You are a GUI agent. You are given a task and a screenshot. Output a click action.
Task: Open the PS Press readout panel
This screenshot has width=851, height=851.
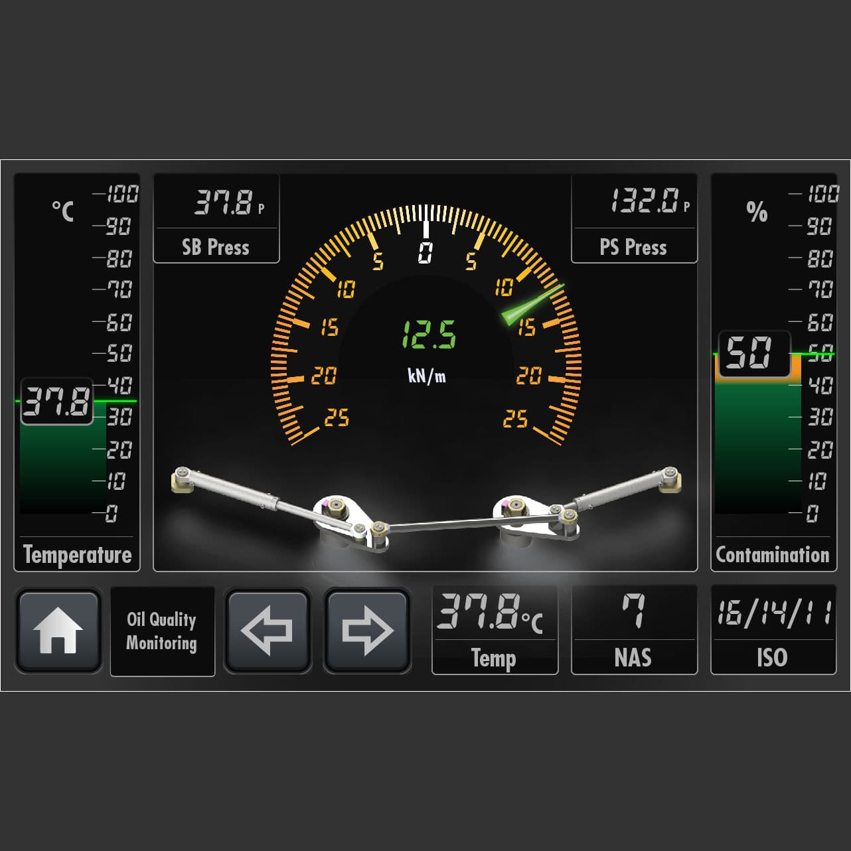(634, 219)
